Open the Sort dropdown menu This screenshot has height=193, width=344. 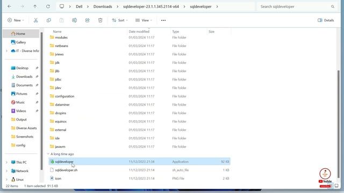120,20
